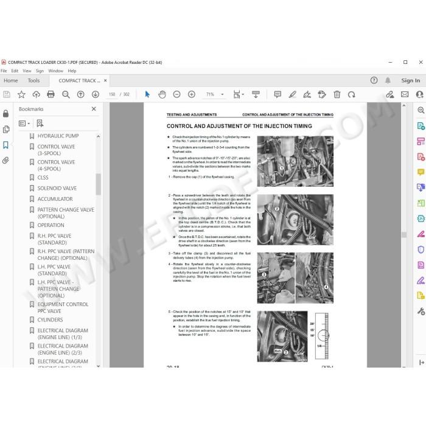Switch to the Home tab
426x426 pixels.
[x=11, y=80]
